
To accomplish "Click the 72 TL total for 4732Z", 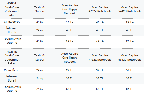I will [x=100, y=41].
